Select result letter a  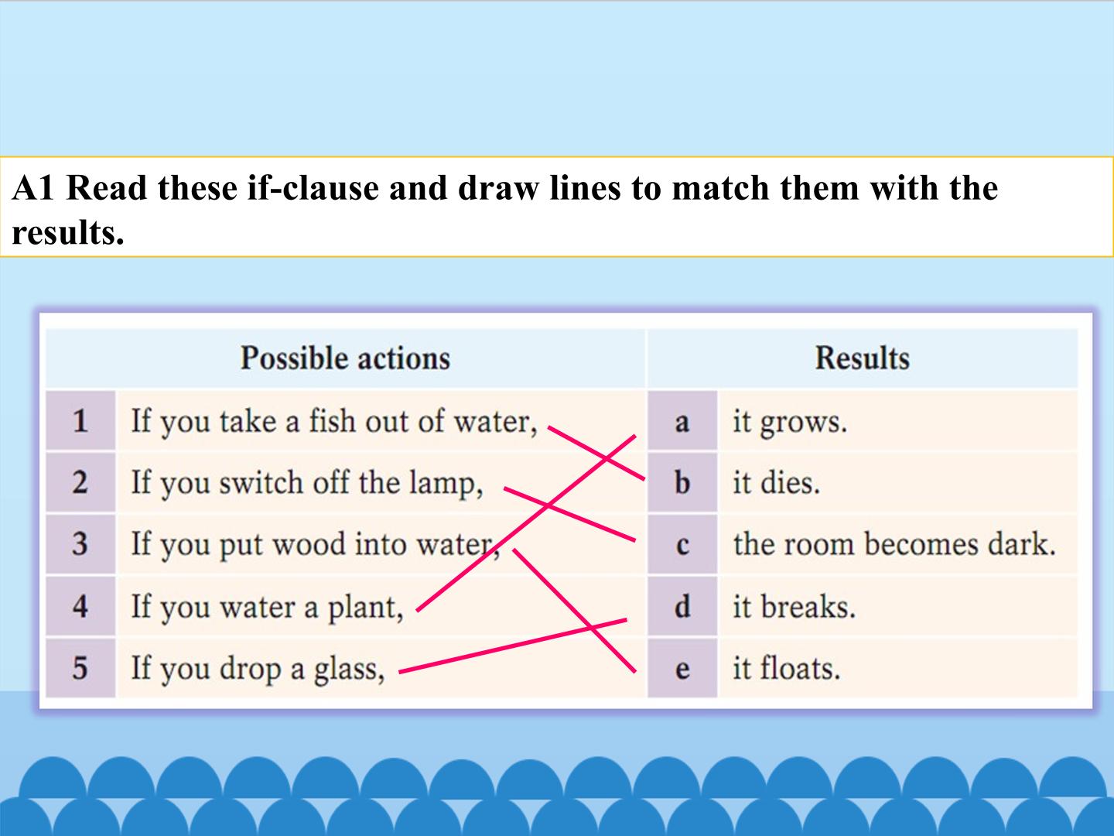[682, 421]
